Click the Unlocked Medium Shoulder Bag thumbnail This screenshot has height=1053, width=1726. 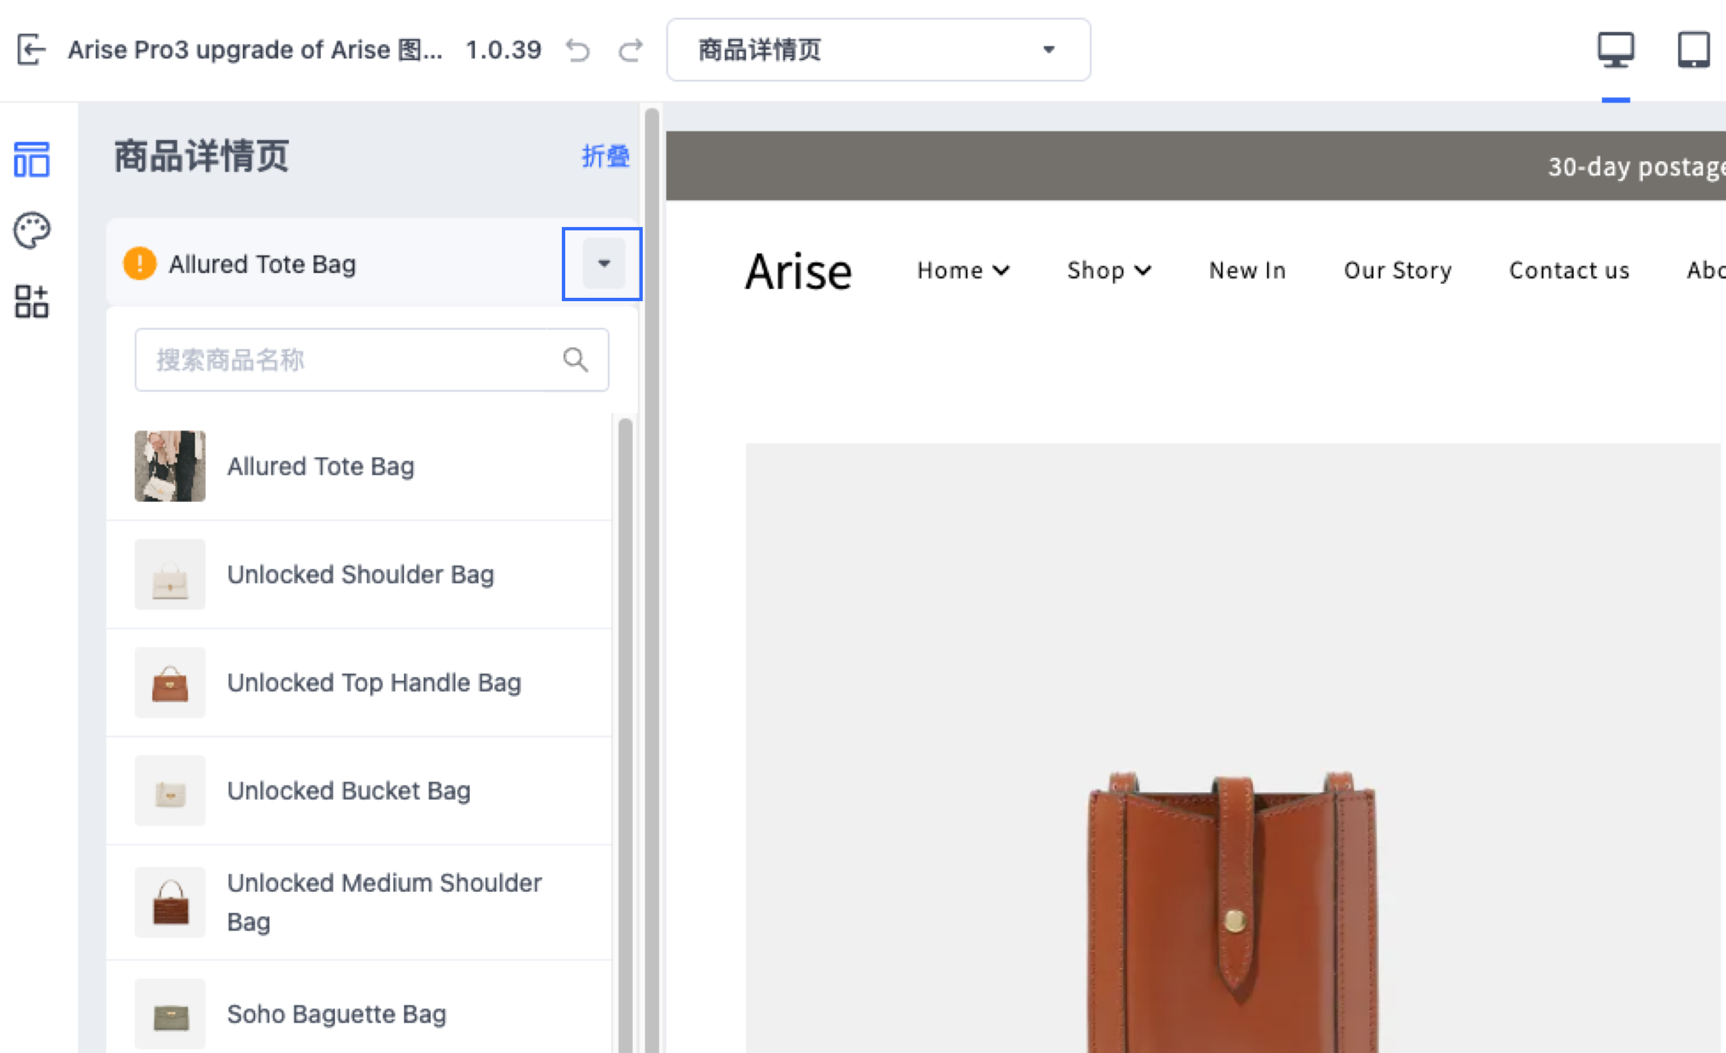click(x=170, y=902)
